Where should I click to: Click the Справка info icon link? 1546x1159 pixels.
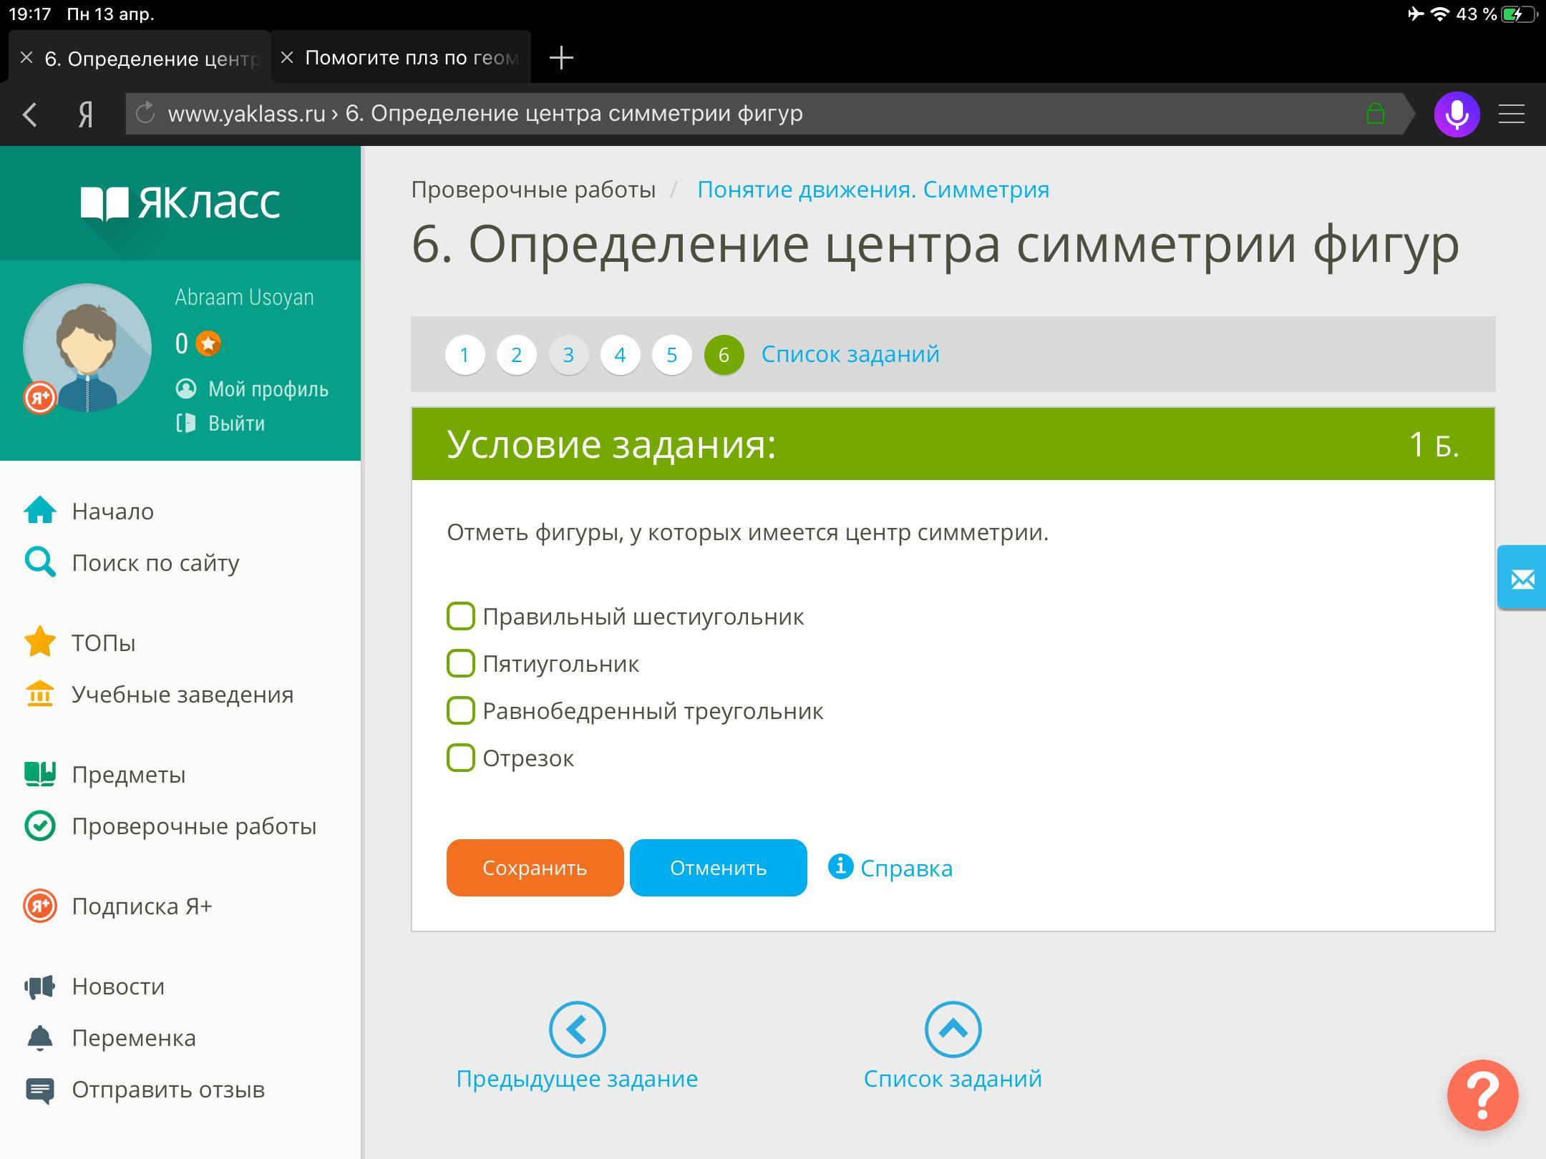890,868
